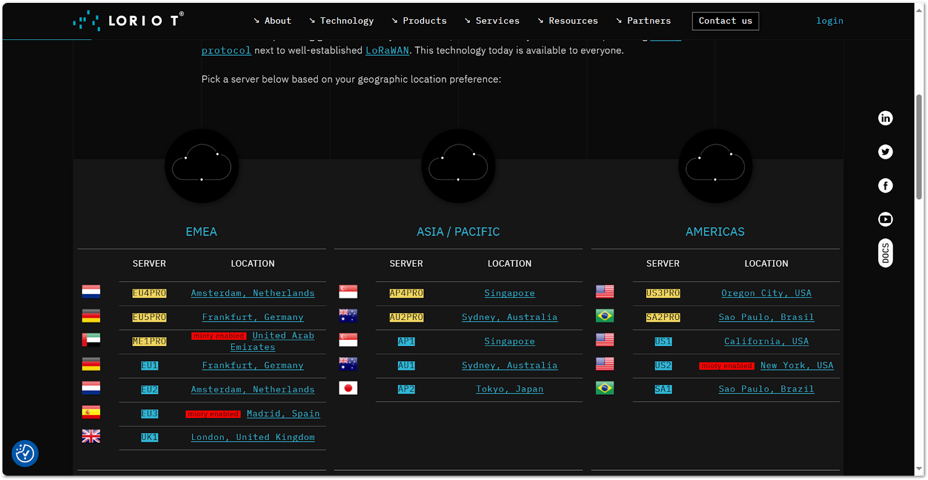Follow the LoRaWAN link
Image resolution: width=928 pixels, height=480 pixels.
[x=387, y=50]
